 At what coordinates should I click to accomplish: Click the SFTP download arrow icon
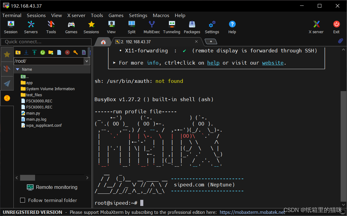coord(26,52)
